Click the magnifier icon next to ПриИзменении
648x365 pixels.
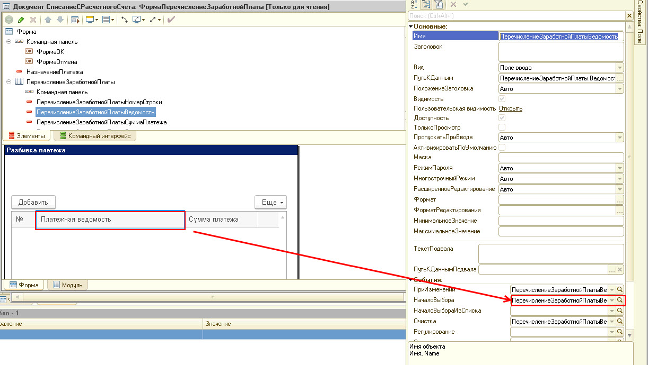pyautogui.click(x=620, y=290)
